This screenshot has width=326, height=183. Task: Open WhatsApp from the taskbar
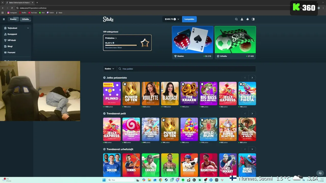pyautogui.click(x=172, y=180)
